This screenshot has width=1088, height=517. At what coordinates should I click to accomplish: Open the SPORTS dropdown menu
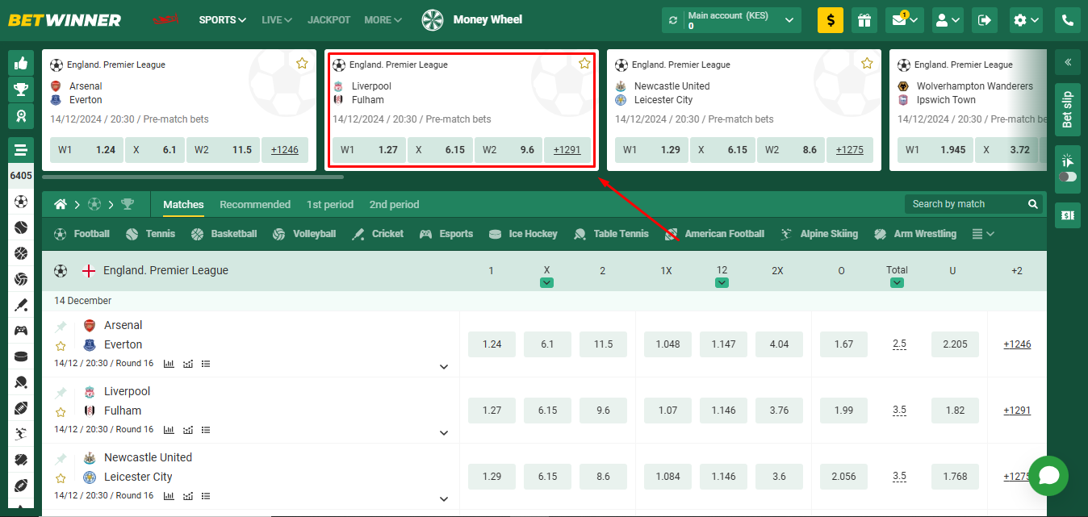click(222, 19)
